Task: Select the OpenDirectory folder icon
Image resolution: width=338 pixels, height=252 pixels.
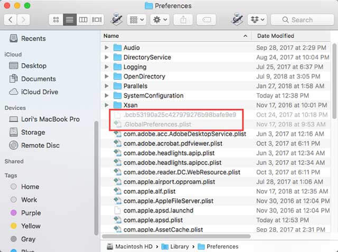Action: point(117,76)
